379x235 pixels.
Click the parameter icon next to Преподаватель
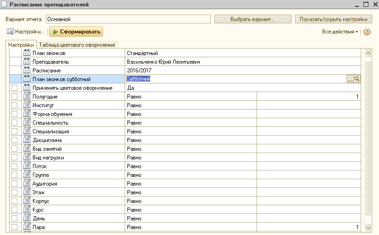[27, 61]
